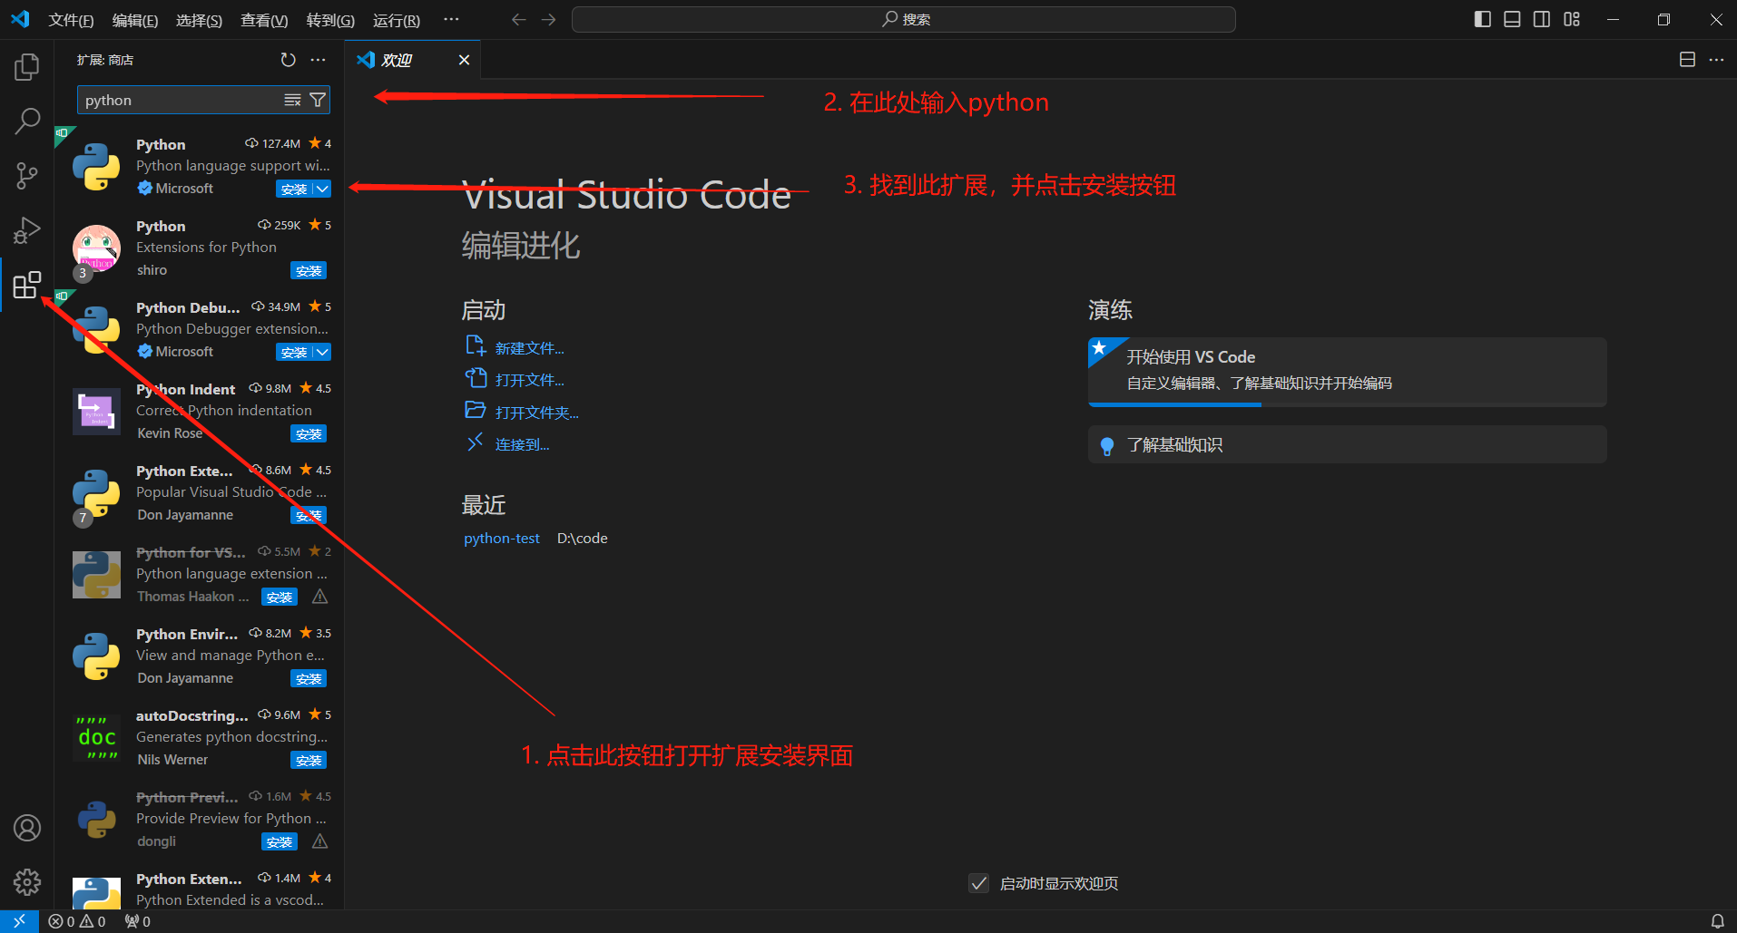The width and height of the screenshot is (1737, 933).
Task: Toggle show welcome page on startup
Action: click(x=978, y=883)
